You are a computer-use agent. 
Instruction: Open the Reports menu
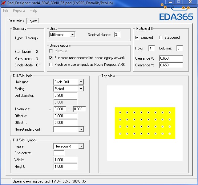coord(19,10)
